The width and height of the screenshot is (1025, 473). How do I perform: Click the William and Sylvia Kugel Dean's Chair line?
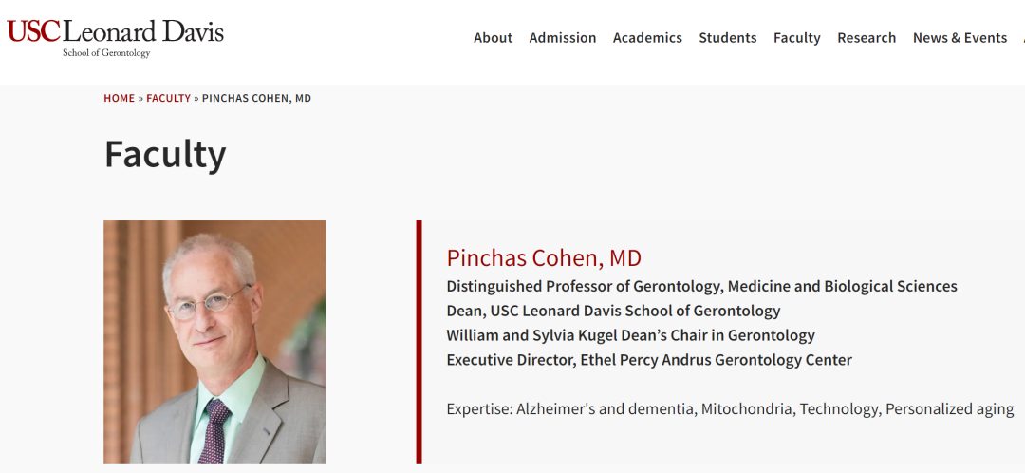click(630, 335)
